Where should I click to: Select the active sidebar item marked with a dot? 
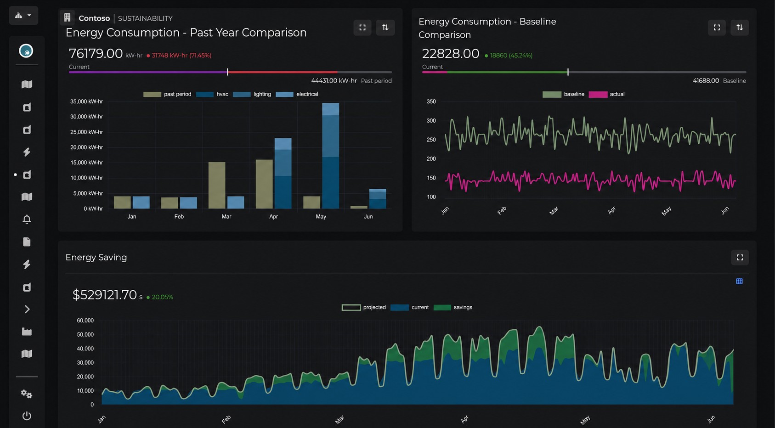27,175
